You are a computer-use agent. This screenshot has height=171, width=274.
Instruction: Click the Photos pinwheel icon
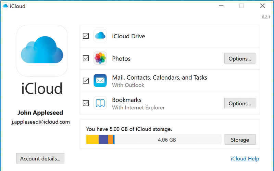(x=100, y=58)
